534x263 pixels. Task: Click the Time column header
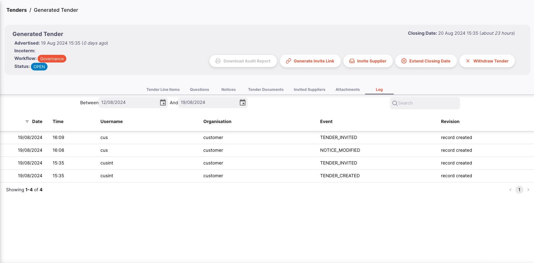[x=58, y=121]
